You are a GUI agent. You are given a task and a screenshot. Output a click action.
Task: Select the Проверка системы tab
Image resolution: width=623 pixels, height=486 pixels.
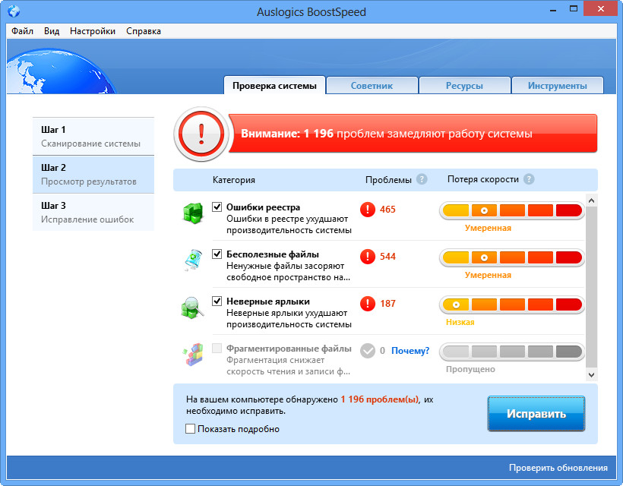[274, 85]
